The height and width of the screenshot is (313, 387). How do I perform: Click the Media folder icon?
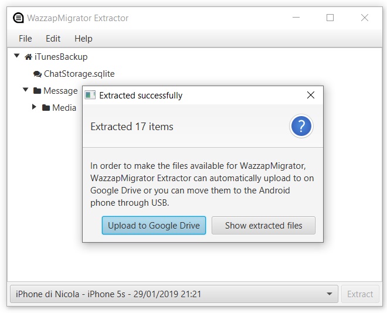click(x=46, y=108)
